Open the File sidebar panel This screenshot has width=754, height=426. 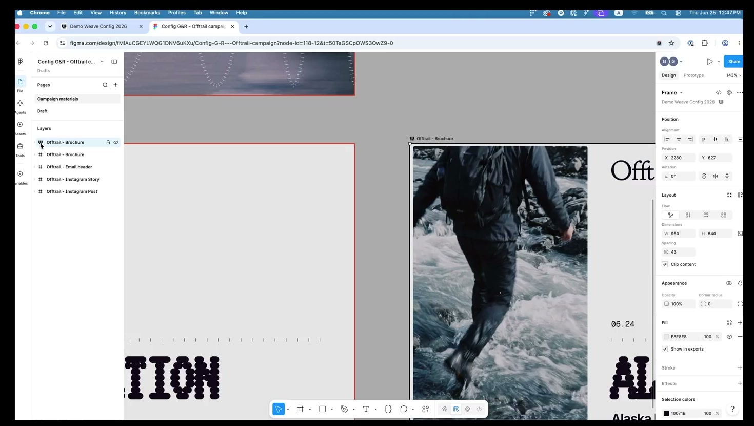point(20,85)
